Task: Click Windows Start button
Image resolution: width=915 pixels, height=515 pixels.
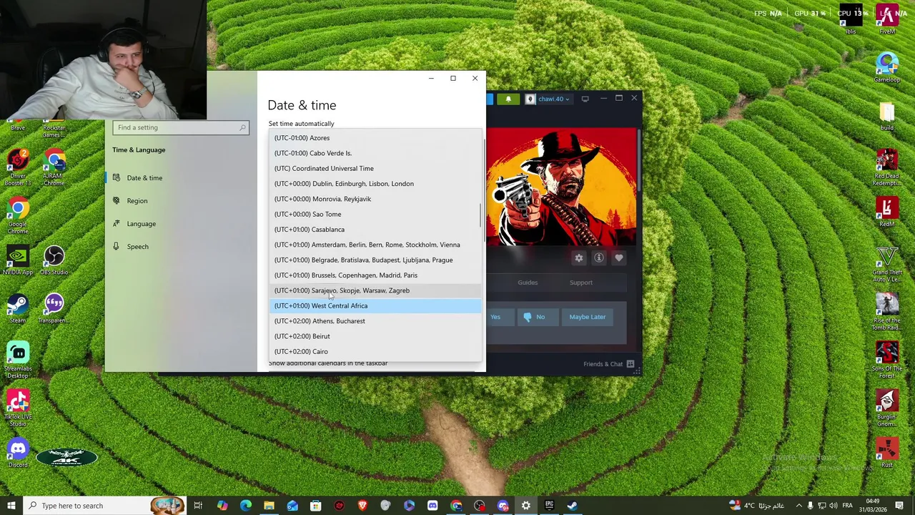Action: 11,506
